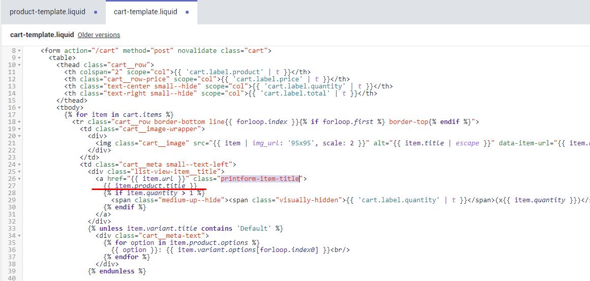Image resolution: width=590 pixels, height=281 pixels.
Task: Fold the tbody block at line 16
Action: coord(19,108)
